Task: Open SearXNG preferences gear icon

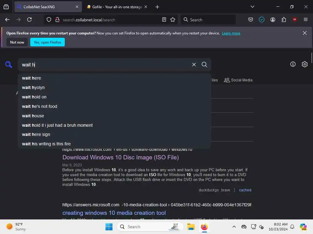Action: click(305, 64)
